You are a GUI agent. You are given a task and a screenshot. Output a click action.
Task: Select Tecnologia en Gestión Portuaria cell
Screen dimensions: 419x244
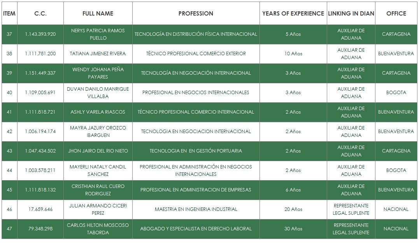click(196, 151)
